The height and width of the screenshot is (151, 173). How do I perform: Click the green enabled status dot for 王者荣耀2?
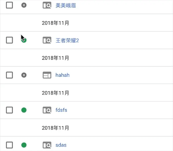24,40
